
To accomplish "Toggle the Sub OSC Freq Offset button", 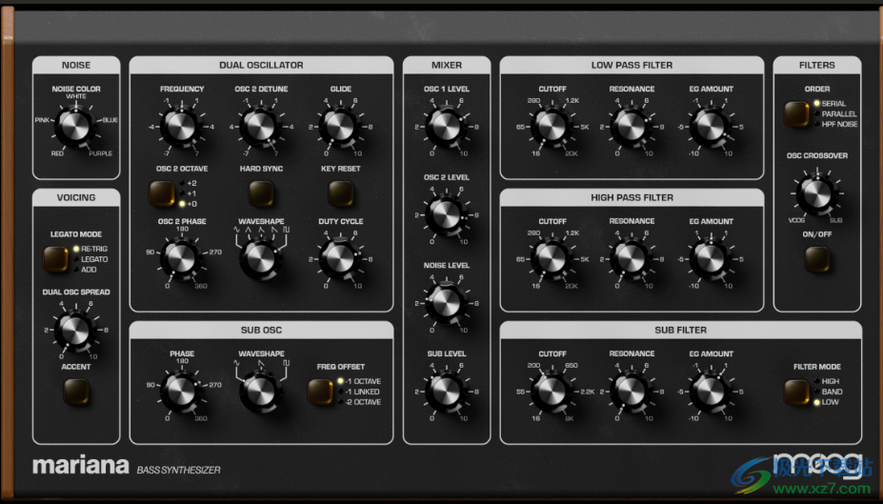I will pos(320,392).
